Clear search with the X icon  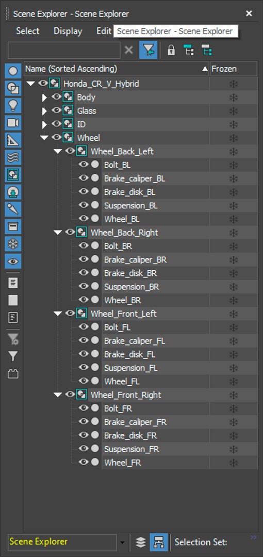(128, 51)
